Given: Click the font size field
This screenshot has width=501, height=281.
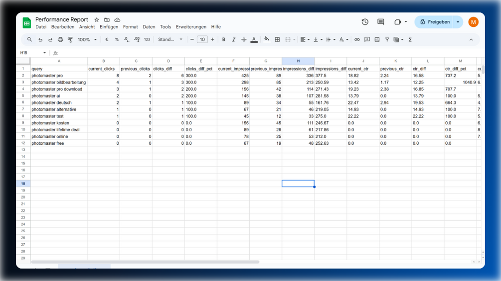Looking at the screenshot, I should tap(202, 39).
